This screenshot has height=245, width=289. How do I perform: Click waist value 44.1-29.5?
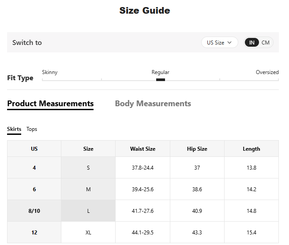[143, 233]
